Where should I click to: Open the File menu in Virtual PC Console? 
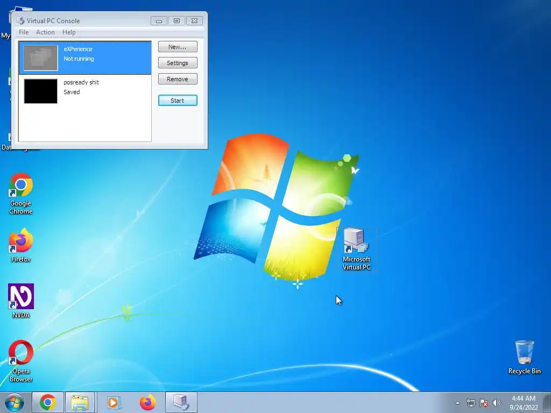click(x=24, y=32)
